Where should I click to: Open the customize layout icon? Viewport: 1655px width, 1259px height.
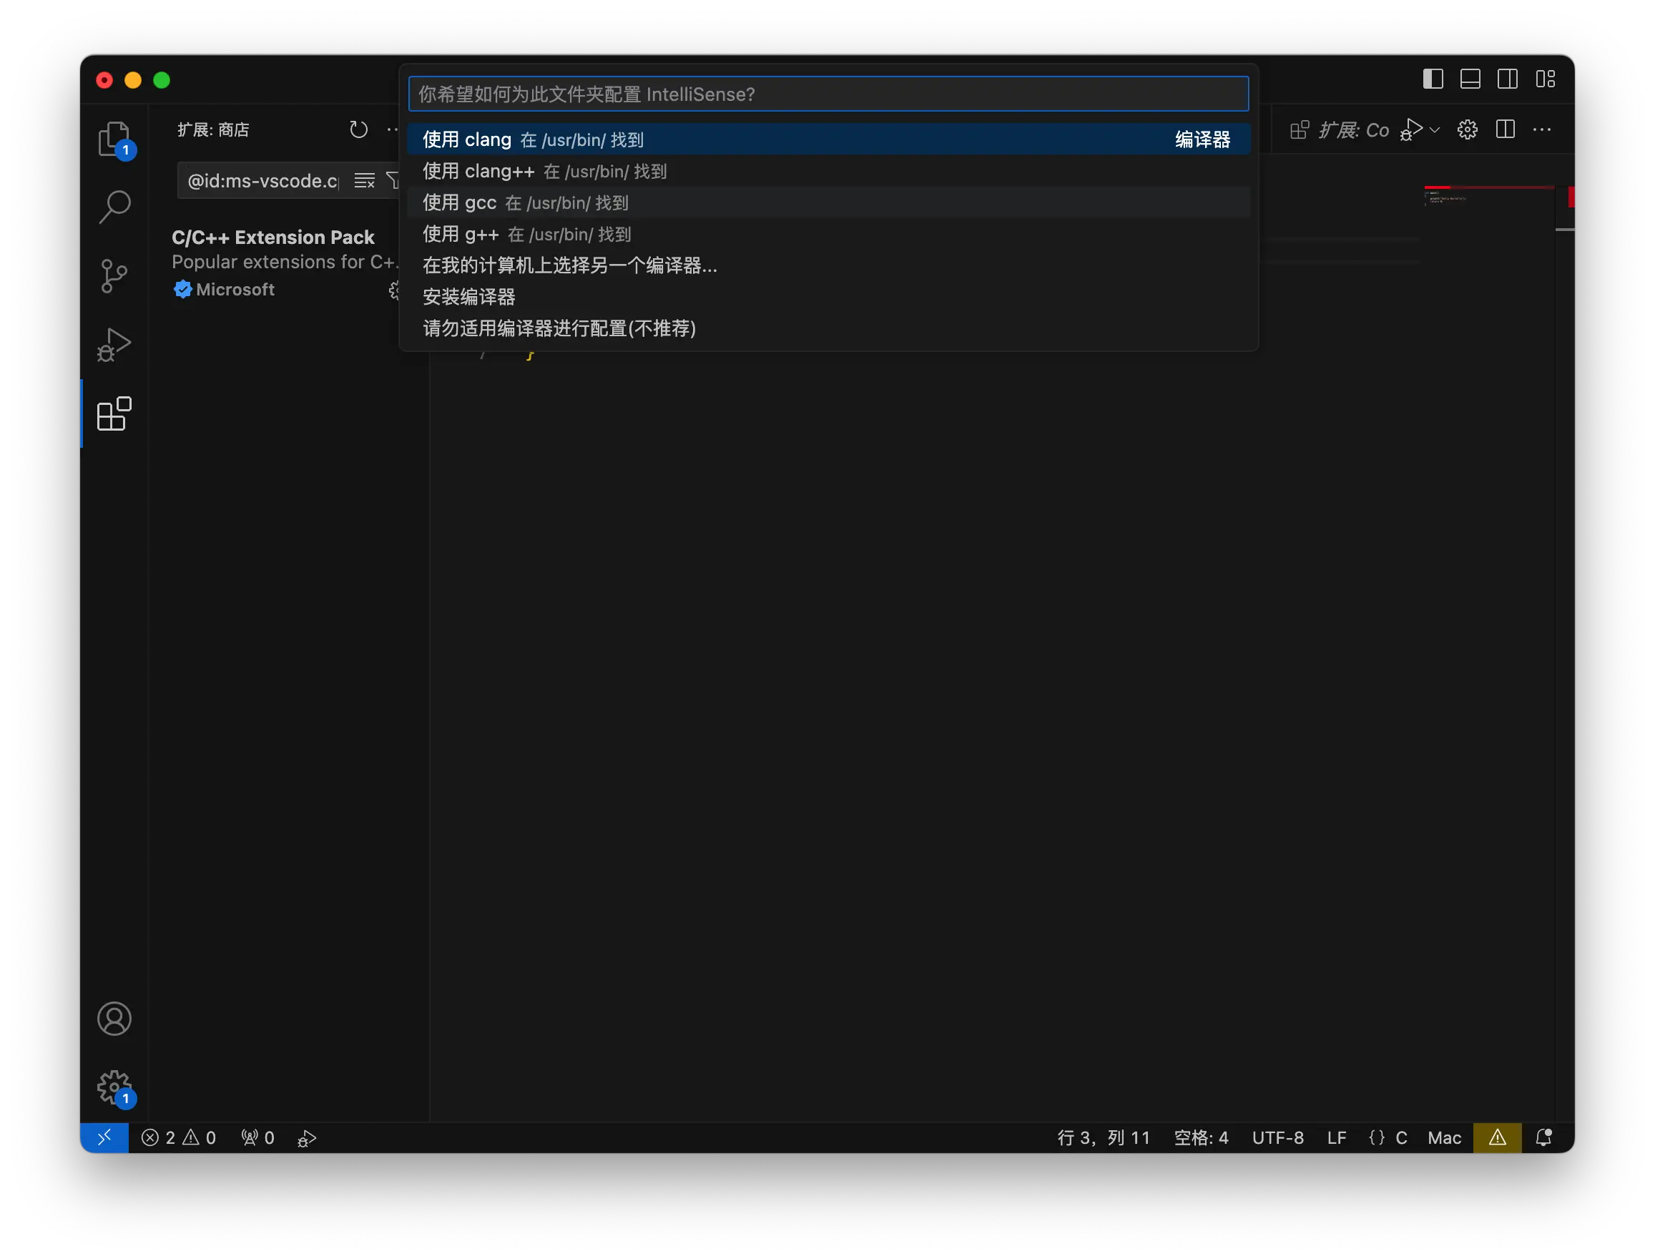[x=1545, y=79]
